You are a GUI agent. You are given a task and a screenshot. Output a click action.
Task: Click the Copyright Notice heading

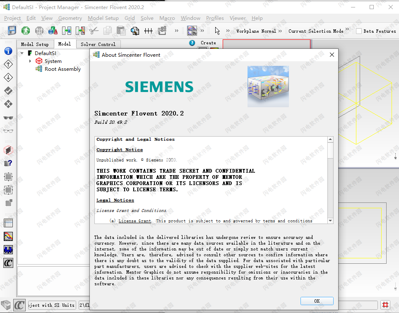pyautogui.click(x=120, y=149)
